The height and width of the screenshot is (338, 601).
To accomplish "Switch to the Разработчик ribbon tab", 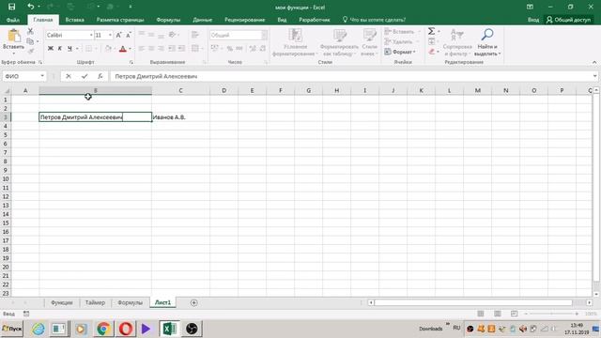I will pyautogui.click(x=315, y=20).
